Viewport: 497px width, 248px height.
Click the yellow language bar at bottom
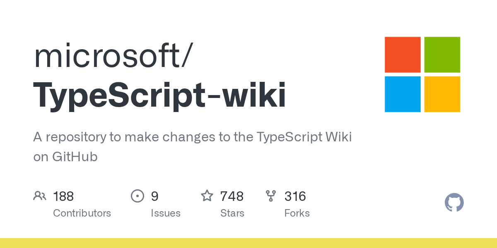(x=248, y=243)
